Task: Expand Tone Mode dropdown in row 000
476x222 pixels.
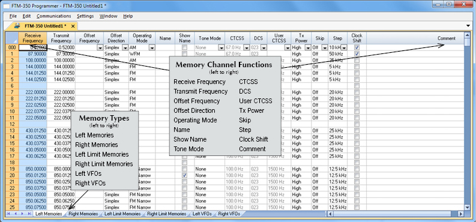Action: pyautogui.click(x=221, y=47)
